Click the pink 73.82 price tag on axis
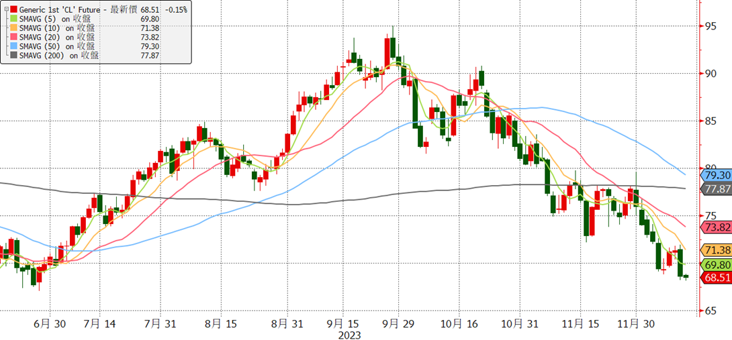 [x=716, y=227]
